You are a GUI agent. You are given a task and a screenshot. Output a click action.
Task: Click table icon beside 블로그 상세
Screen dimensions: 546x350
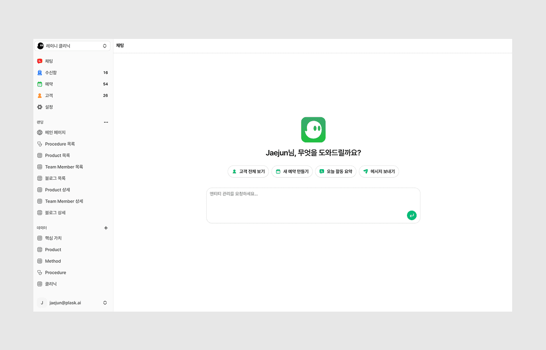[40, 213]
